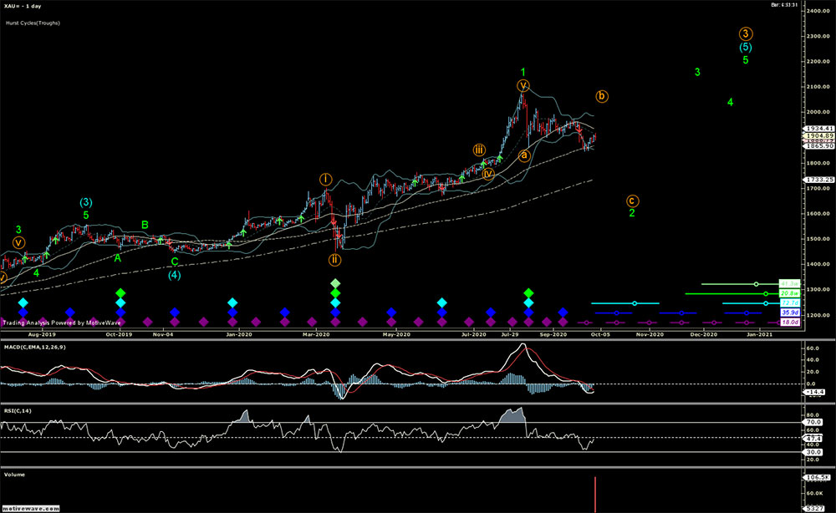Click the 20.8w cycle length label
Image resolution: width=836 pixels, height=513 pixels.
(789, 294)
